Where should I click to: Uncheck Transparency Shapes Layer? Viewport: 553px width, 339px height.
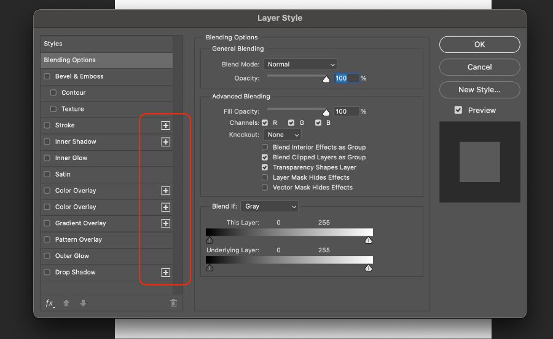265,167
